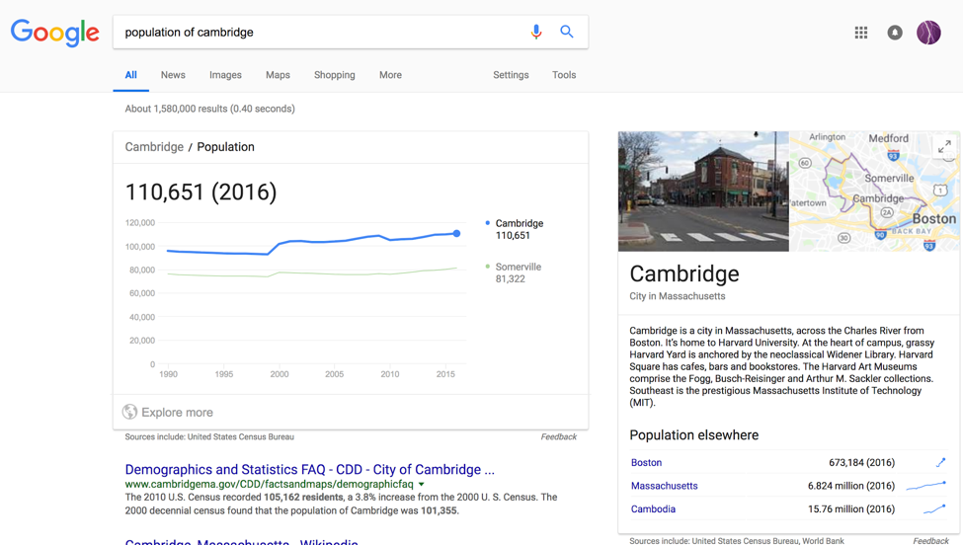Click the Cambridge knowledge panel title
Screen dimensions: 963x545
pos(684,273)
